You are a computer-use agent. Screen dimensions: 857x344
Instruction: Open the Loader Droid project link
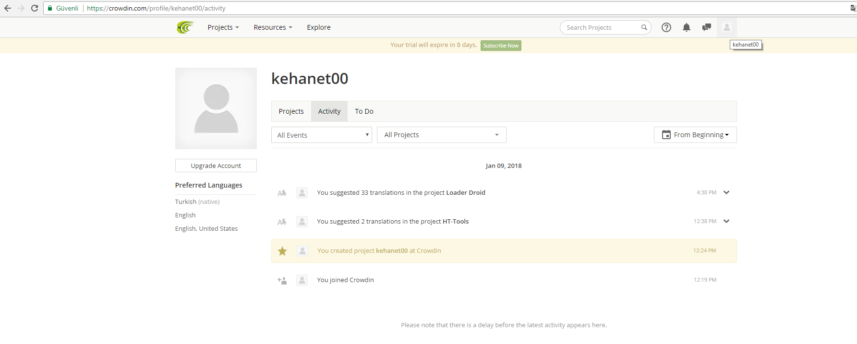[x=466, y=193]
